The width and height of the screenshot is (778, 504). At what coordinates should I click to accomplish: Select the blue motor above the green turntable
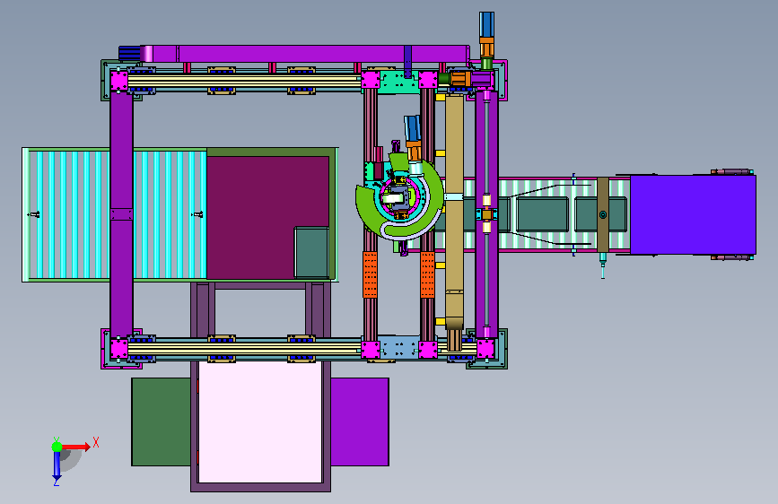pyautogui.click(x=412, y=128)
